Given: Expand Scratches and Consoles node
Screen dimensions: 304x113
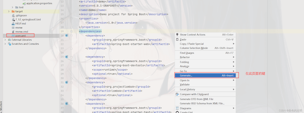Looking at the screenshot, I should pos(5,44).
